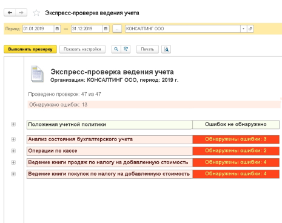Click the Организация: КОНСАЛТИНГ ООО subtitle
The width and height of the screenshot is (282, 223).
(114, 80)
